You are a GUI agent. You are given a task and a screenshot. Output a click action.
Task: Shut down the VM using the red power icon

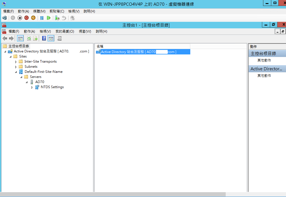click(26, 18)
